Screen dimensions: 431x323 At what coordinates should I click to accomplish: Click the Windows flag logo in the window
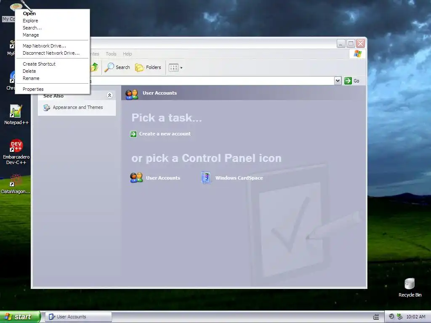[x=357, y=53]
